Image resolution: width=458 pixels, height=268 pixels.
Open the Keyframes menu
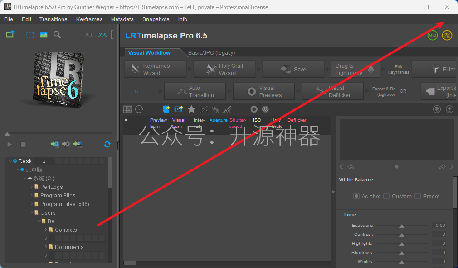tap(89, 19)
